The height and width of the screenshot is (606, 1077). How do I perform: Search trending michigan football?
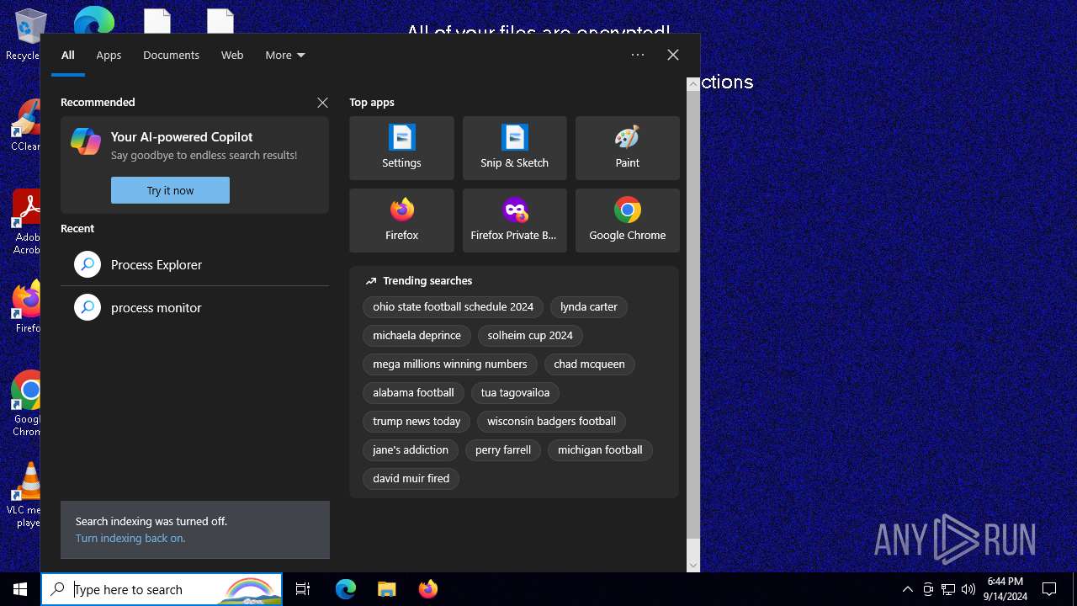600,450
